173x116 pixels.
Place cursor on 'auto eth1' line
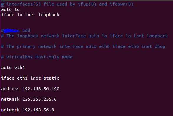pos(13,68)
